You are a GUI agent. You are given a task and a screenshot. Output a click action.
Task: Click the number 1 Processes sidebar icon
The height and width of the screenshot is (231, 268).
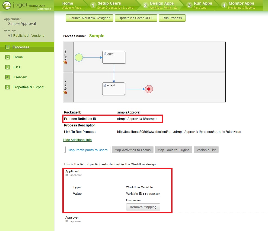click(8, 47)
